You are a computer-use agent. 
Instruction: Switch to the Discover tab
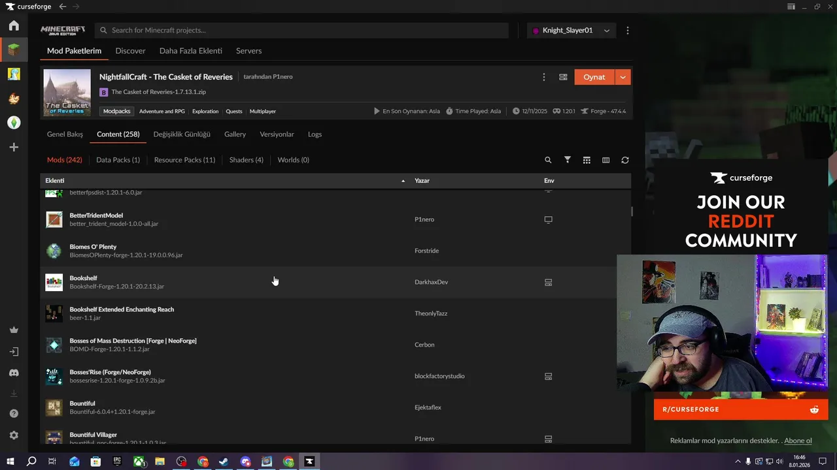click(x=131, y=51)
